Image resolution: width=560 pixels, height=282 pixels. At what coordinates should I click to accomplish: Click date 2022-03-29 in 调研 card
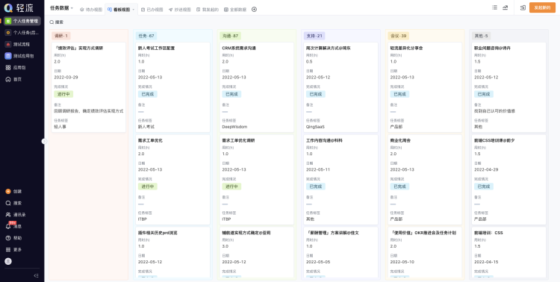(66, 77)
